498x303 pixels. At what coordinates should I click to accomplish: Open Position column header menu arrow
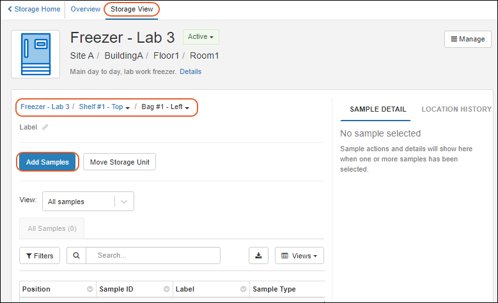click(x=90, y=290)
